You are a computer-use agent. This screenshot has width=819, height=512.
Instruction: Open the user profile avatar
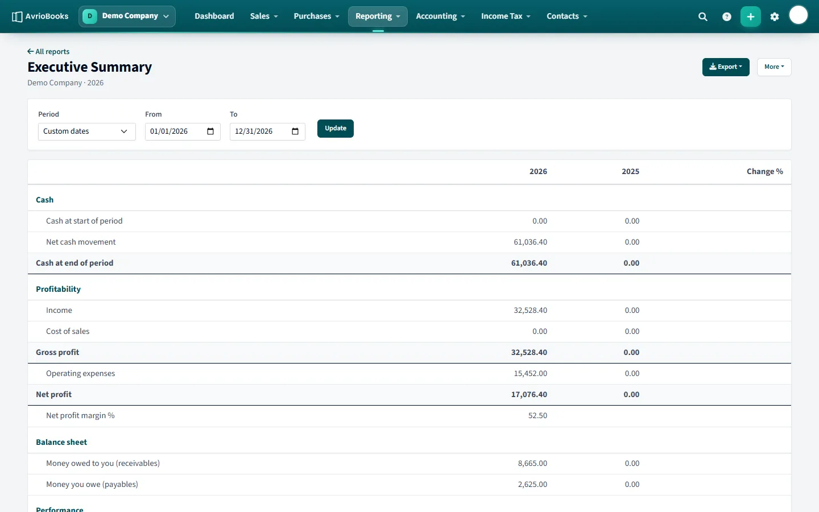point(799,15)
